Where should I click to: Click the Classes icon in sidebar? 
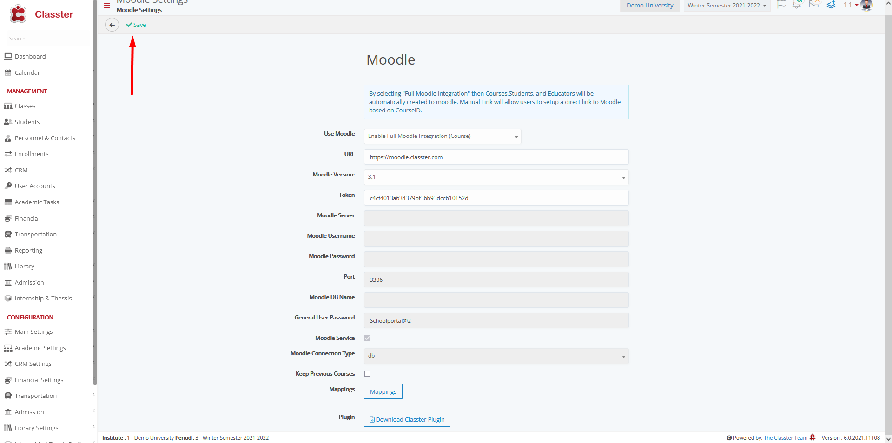8,106
